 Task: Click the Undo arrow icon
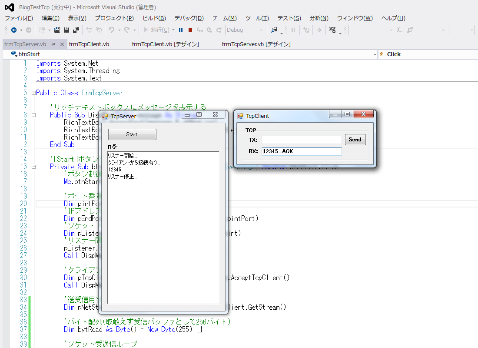pyautogui.click(x=112, y=30)
